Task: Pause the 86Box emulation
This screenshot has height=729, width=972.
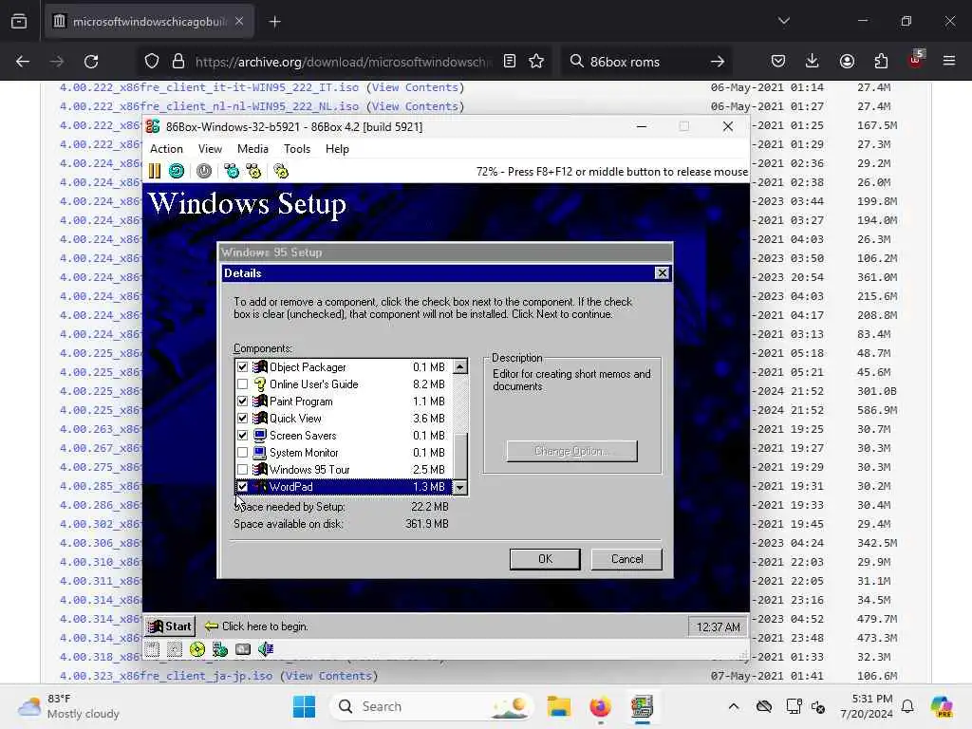Action: point(155,171)
